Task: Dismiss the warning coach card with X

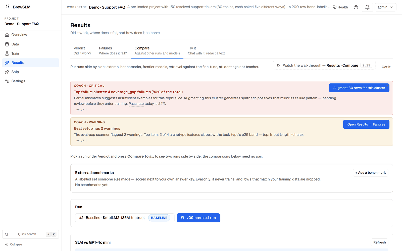Action: pyautogui.click(x=388, y=122)
